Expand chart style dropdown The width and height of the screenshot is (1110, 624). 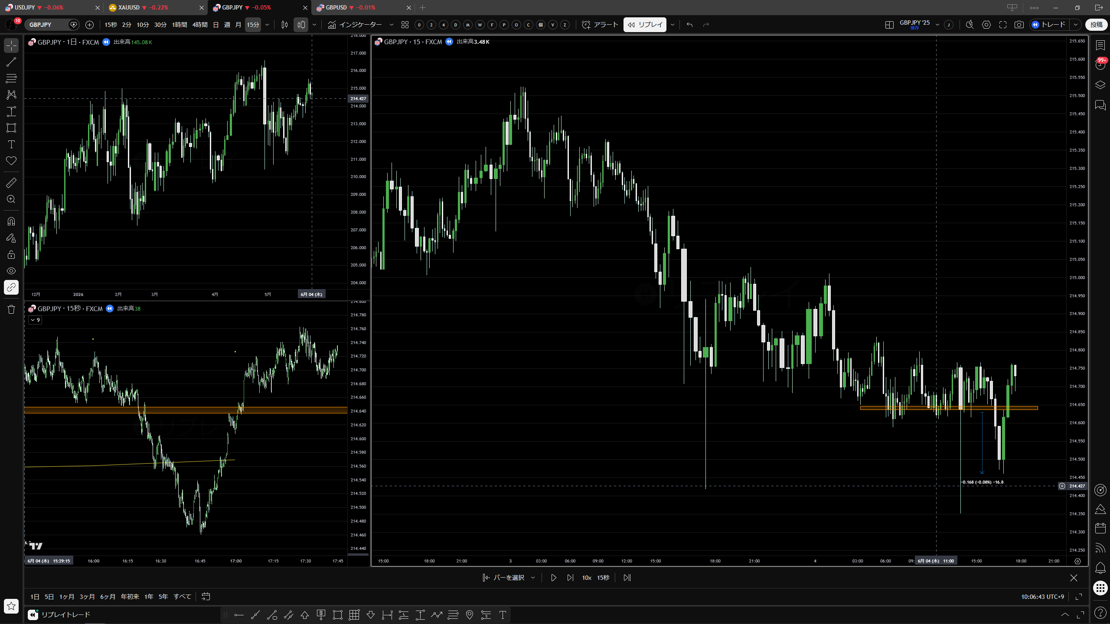[314, 25]
